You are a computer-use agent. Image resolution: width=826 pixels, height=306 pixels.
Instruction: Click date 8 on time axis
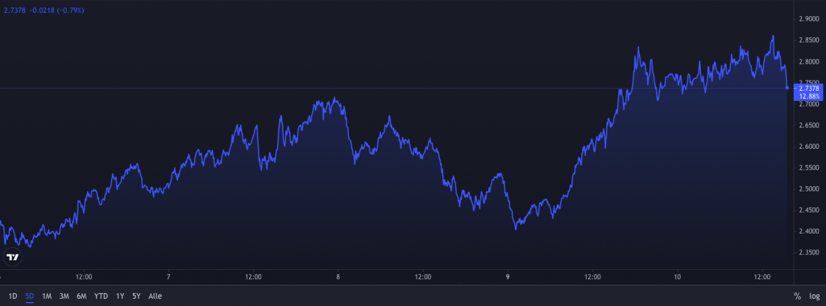338,277
